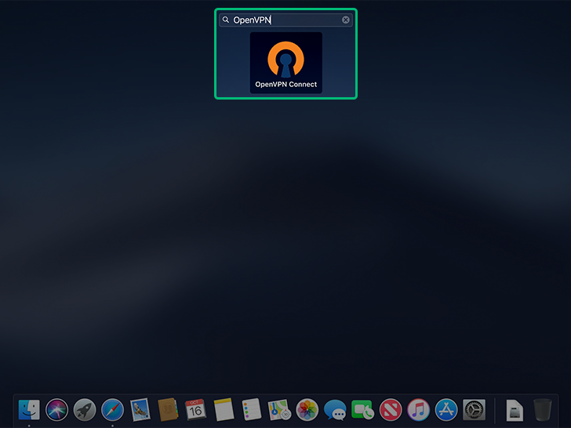Open Maps from the Dock
The height and width of the screenshot is (428, 571).
tap(279, 410)
